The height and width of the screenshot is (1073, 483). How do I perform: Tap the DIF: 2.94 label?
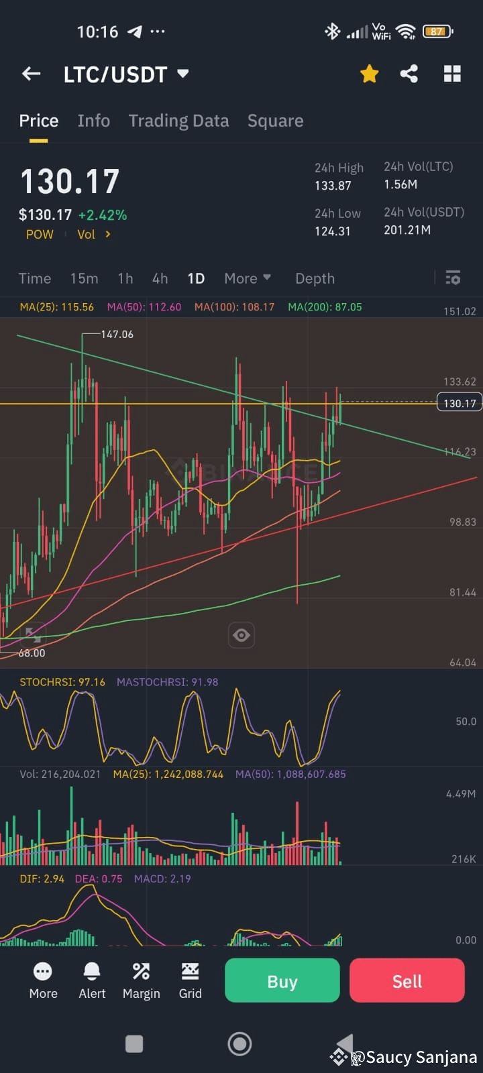42,879
